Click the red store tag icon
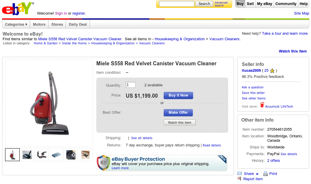This screenshot has width=311, height=184. [262, 105]
